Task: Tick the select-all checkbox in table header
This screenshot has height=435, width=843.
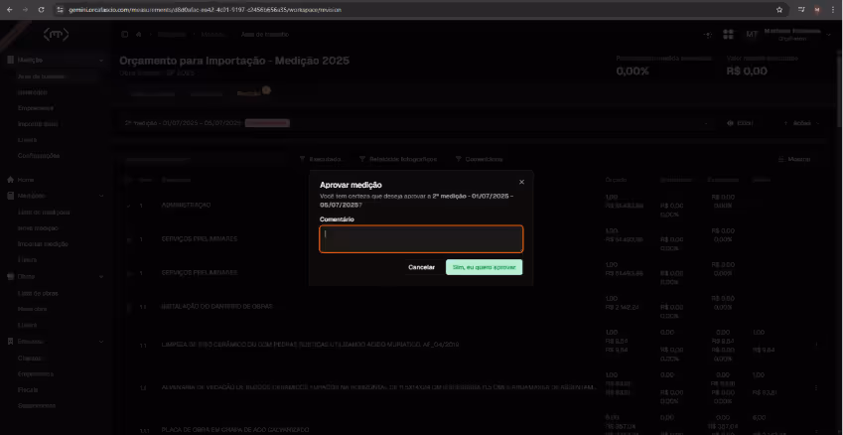Action: pos(127,180)
